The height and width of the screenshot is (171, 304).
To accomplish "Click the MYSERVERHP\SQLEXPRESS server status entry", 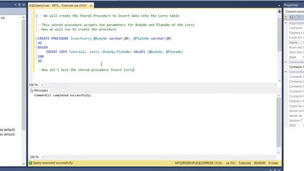I will click(199, 163).
